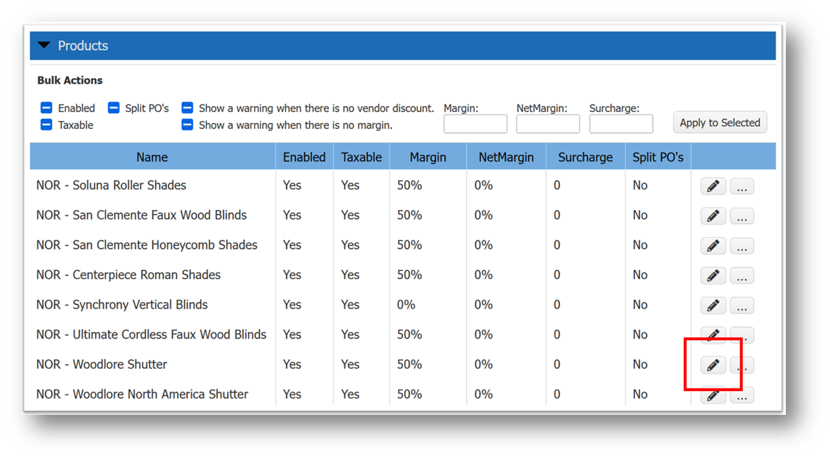Toggle the Enabled bulk action checkbox
The width and height of the screenshot is (830, 459).
(x=46, y=108)
